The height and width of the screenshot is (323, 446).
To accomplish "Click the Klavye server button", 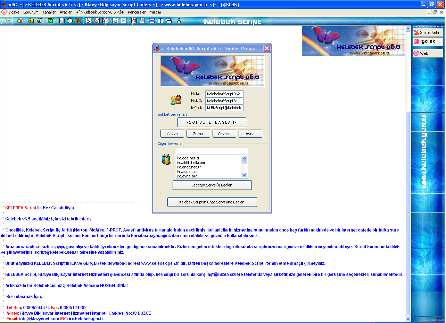I will point(172,134).
